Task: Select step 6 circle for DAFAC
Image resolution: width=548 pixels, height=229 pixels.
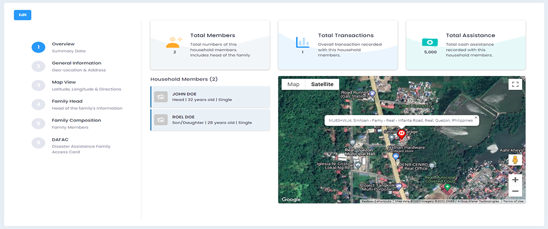Action: click(x=38, y=143)
